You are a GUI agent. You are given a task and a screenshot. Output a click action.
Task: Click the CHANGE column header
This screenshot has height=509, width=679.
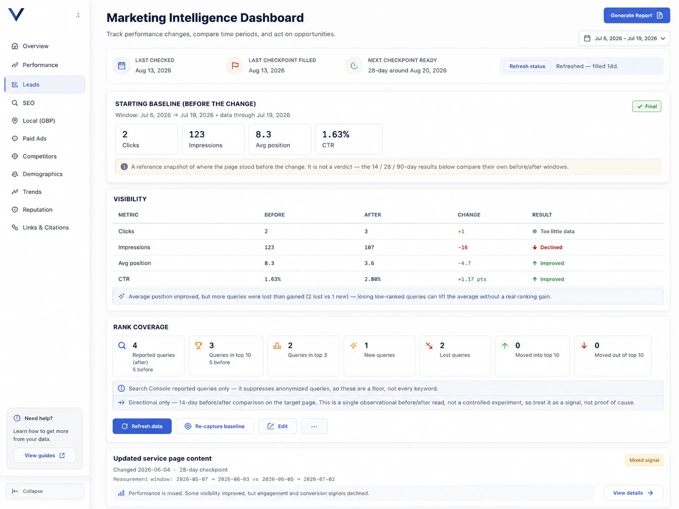(x=469, y=215)
